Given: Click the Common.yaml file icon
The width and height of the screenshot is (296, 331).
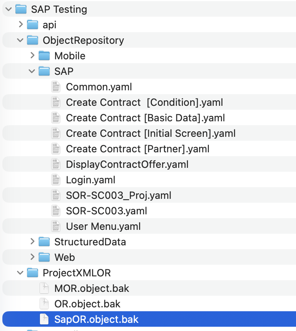Looking at the screenshot, I should [56, 87].
